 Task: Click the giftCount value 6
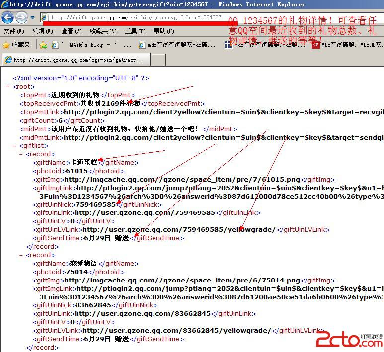point(61,121)
